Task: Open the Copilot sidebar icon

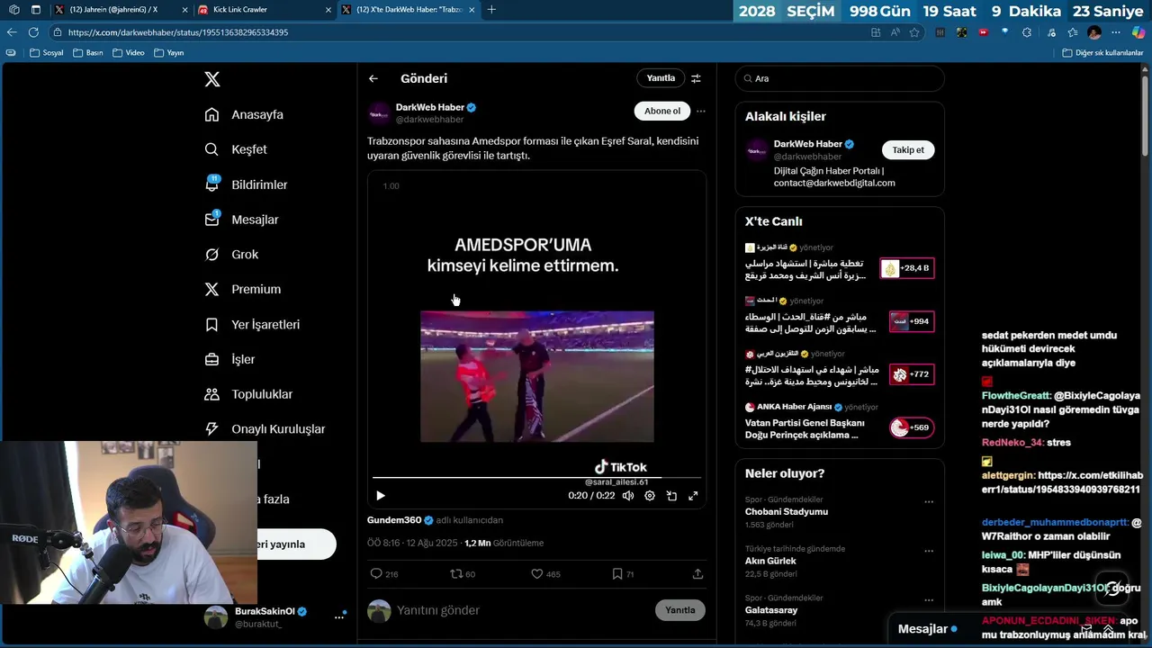Action: 1138,32
